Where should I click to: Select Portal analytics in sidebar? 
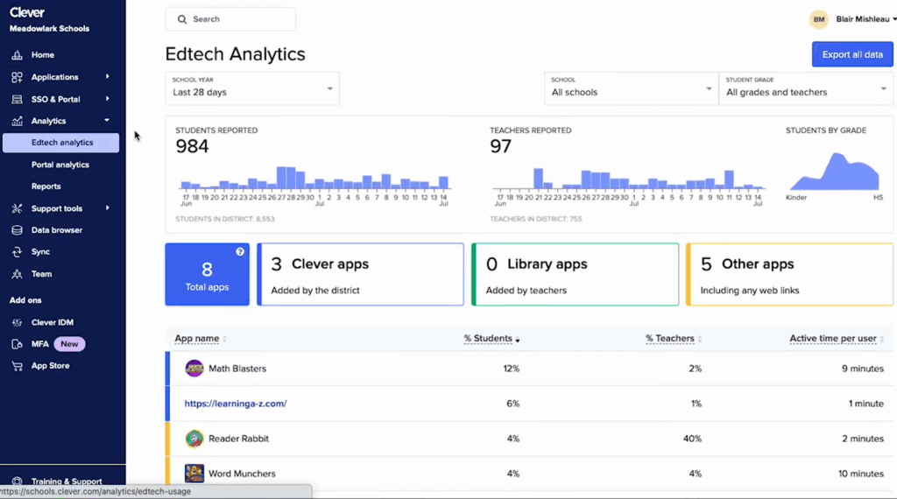click(x=60, y=165)
